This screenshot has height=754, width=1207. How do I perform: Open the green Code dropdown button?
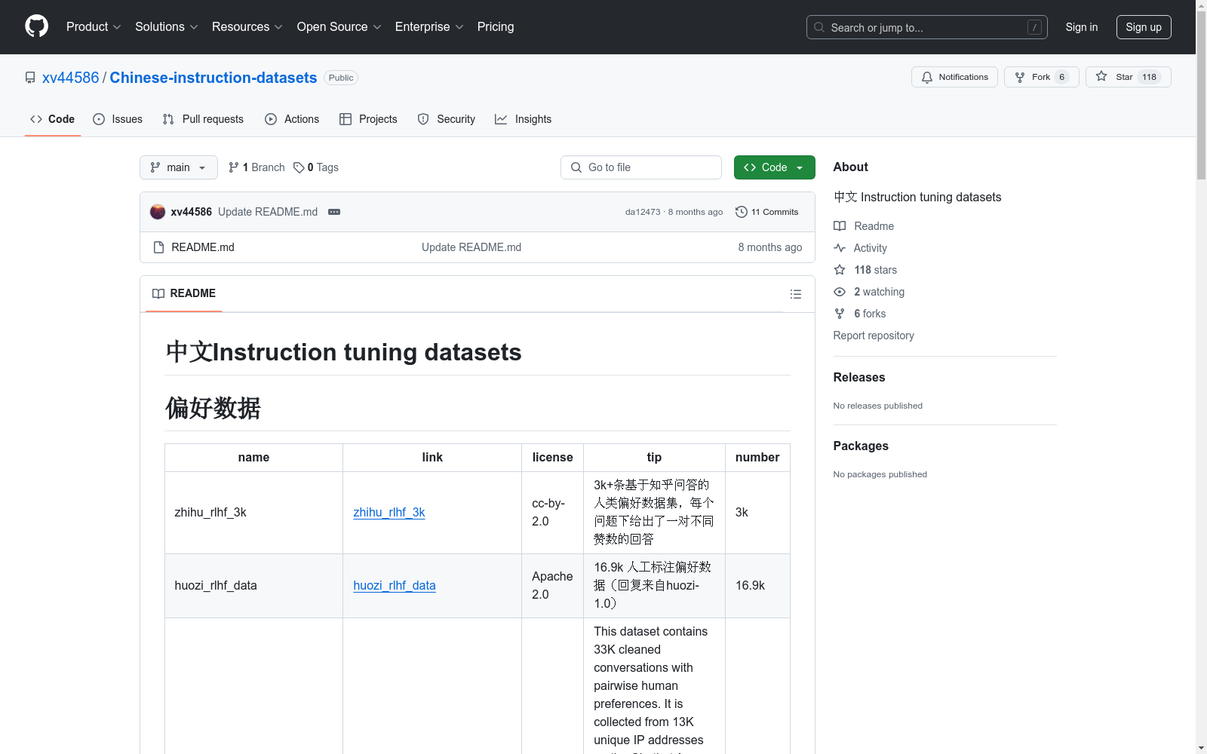point(774,167)
